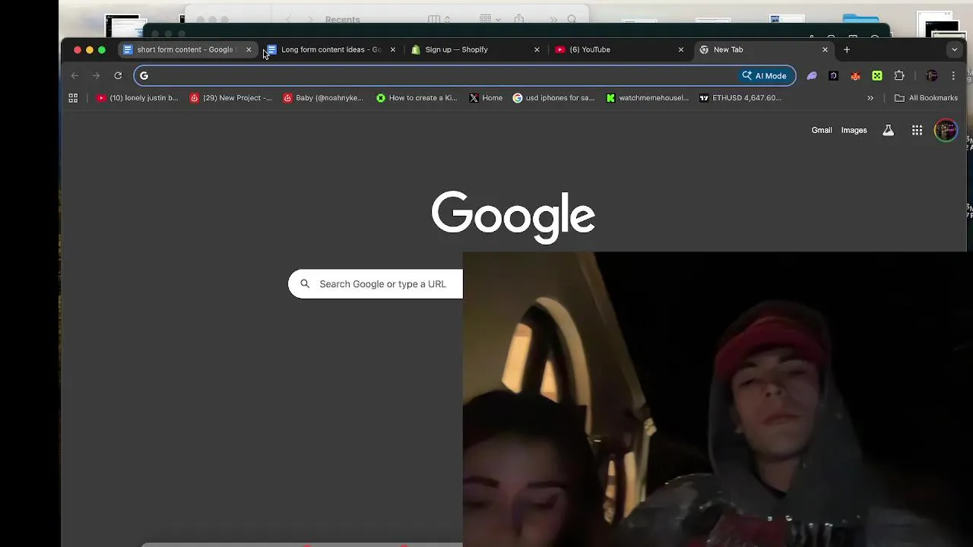Go back with the back arrow
Screen dimensions: 973x547
[74, 75]
